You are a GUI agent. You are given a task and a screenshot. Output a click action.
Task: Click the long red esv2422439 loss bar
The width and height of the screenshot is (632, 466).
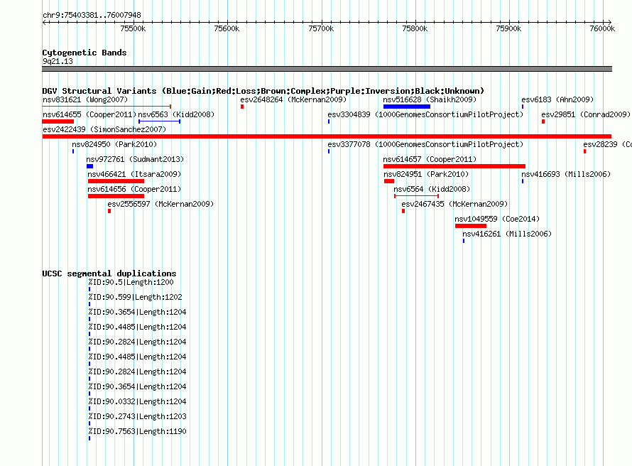[327, 136]
